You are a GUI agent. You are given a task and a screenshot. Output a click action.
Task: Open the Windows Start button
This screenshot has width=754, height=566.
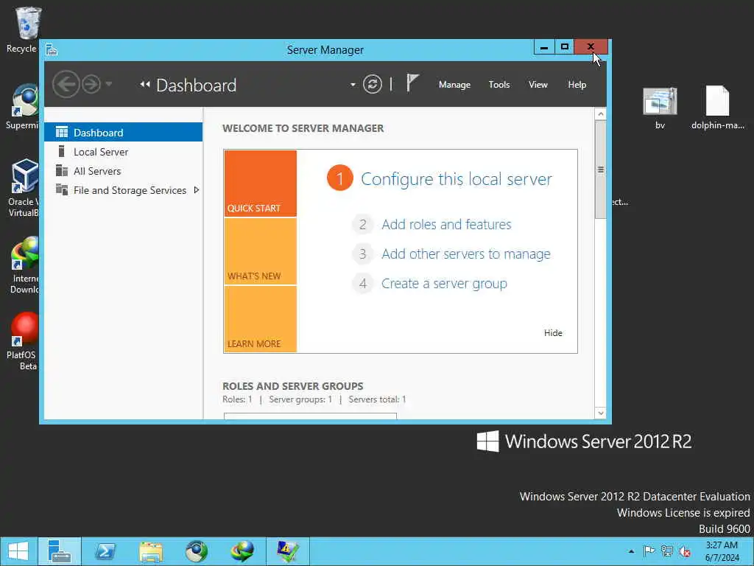pos(18,551)
